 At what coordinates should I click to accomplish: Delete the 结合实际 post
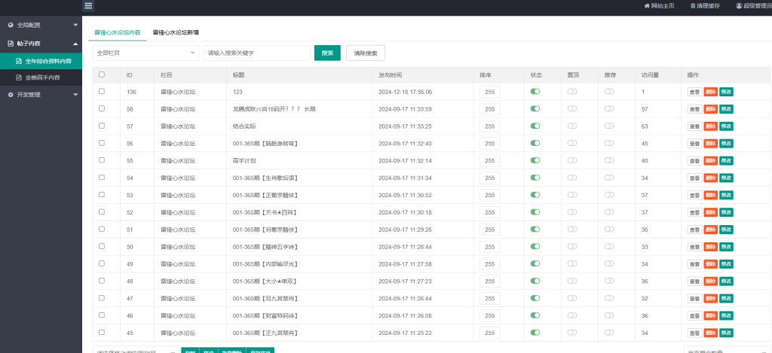(710, 126)
